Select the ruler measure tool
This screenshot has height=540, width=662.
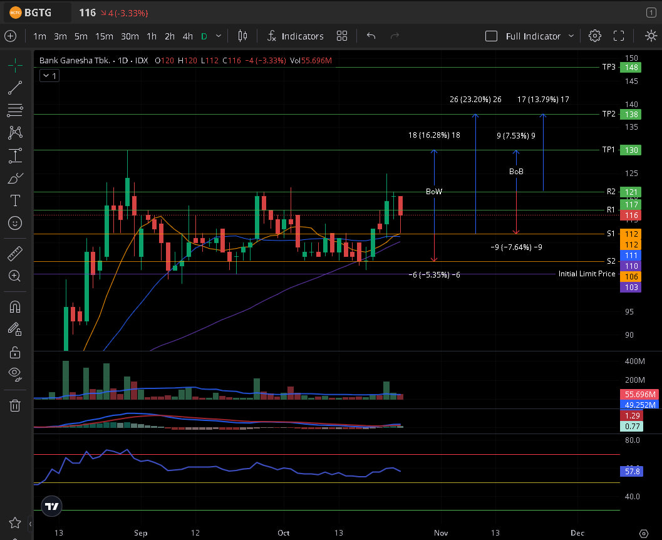[x=15, y=254]
